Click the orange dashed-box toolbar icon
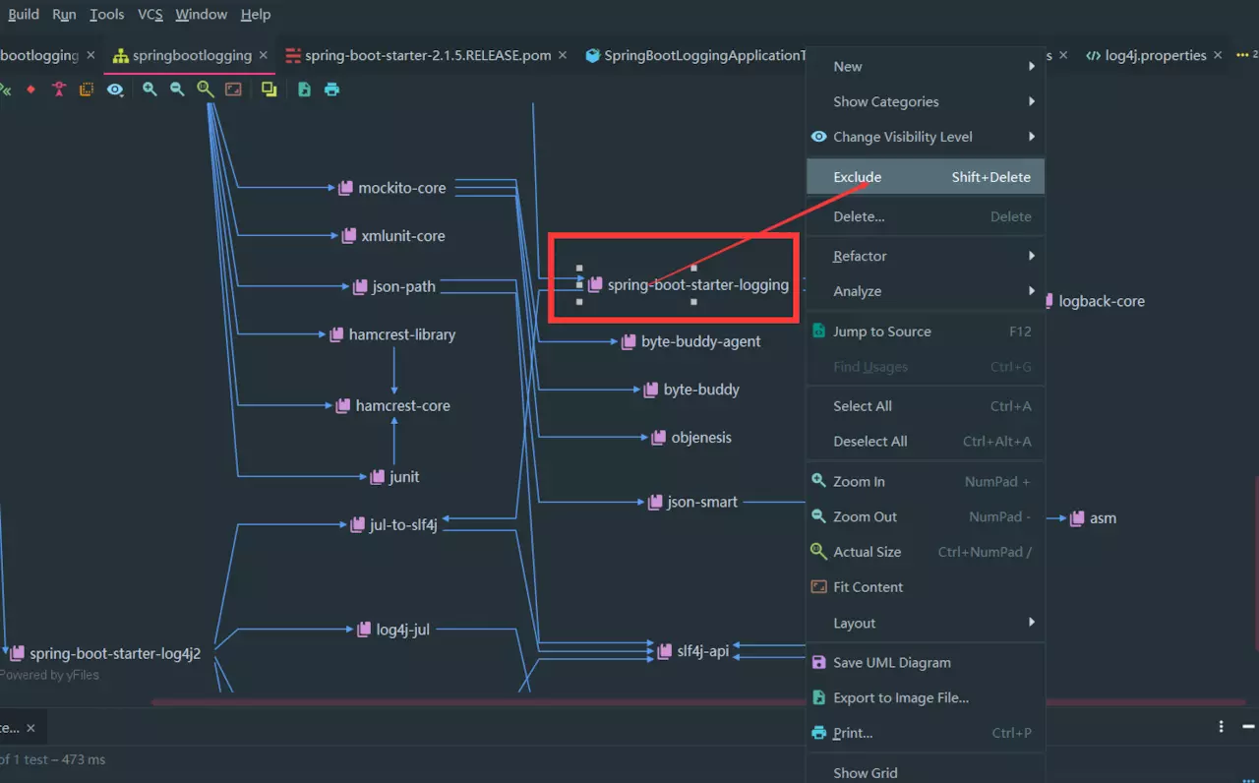Image resolution: width=1259 pixels, height=783 pixels. [87, 90]
